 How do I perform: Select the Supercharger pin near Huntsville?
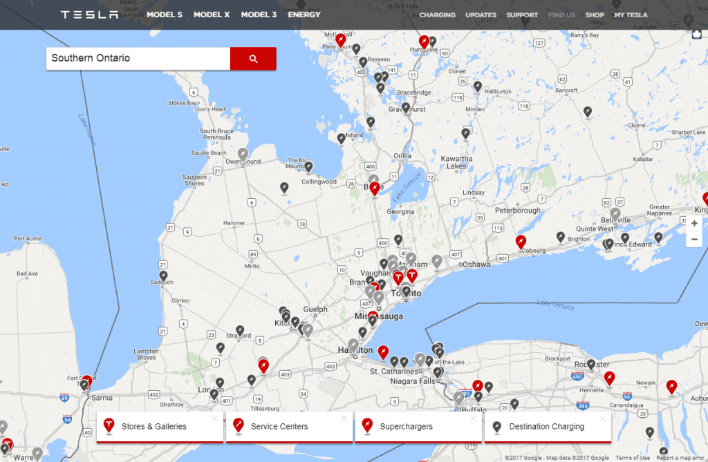point(424,42)
